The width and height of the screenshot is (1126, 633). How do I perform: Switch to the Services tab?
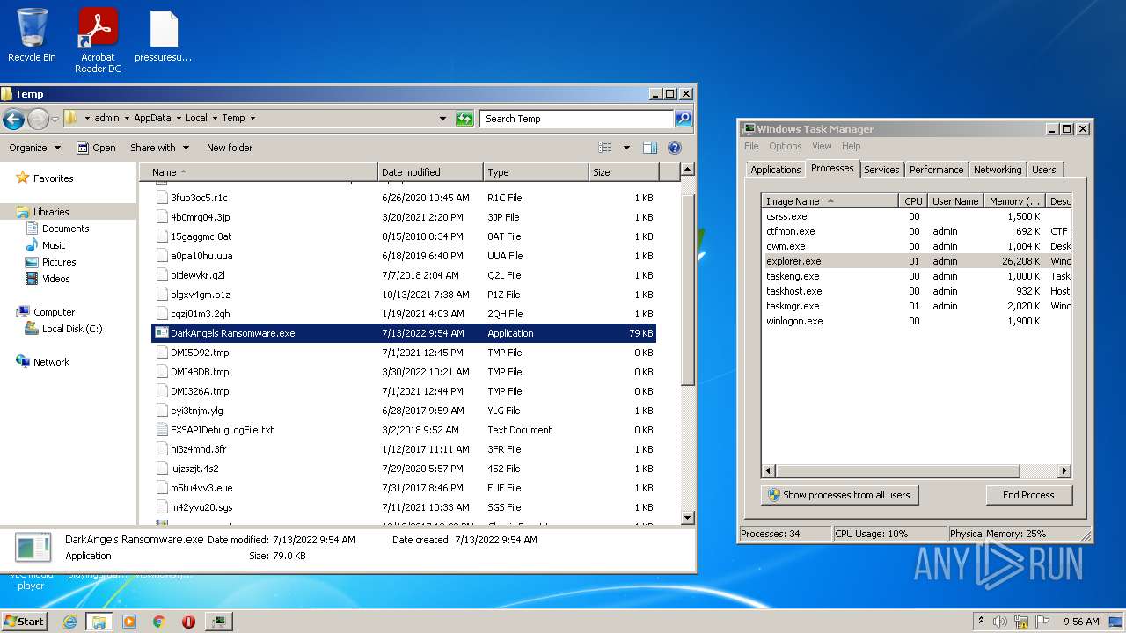tap(881, 170)
